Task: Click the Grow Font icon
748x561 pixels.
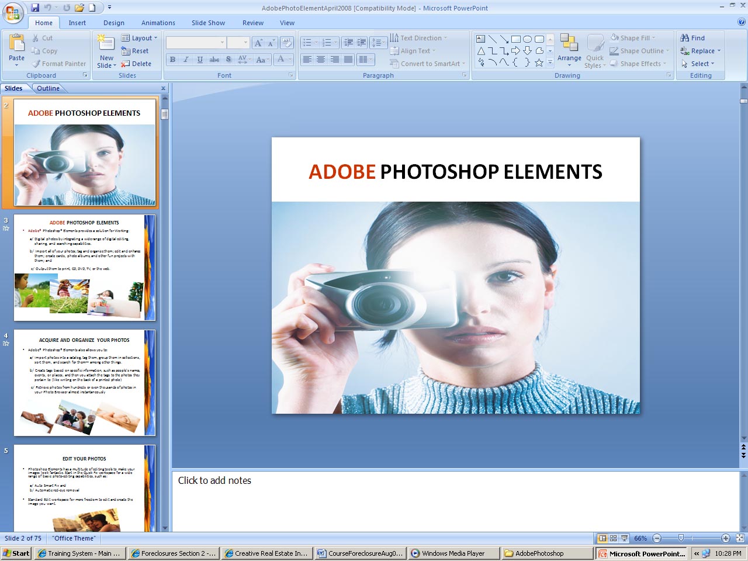Action: [x=258, y=43]
